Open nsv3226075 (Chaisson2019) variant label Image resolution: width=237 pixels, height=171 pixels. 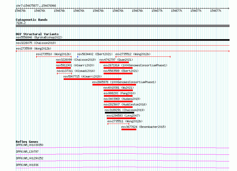[36, 43]
